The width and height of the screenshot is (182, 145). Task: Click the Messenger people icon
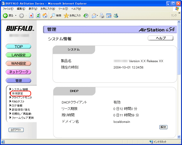pos(116,16)
